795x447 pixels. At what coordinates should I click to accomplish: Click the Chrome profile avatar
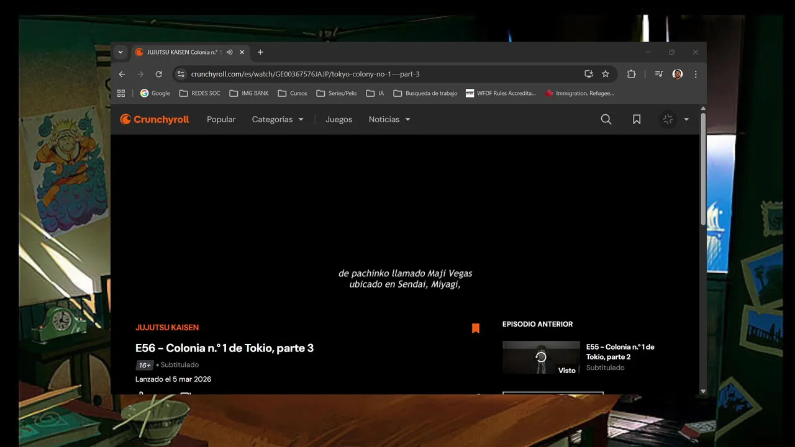678,74
